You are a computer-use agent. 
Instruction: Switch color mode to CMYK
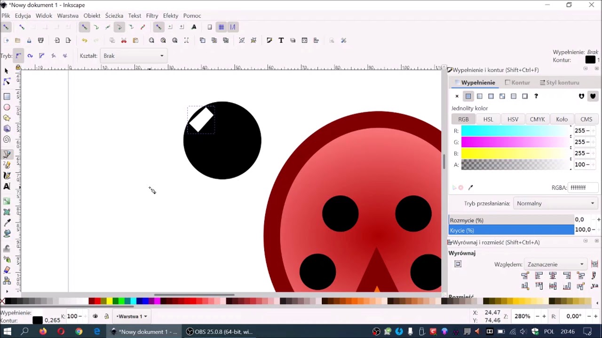[537, 119]
